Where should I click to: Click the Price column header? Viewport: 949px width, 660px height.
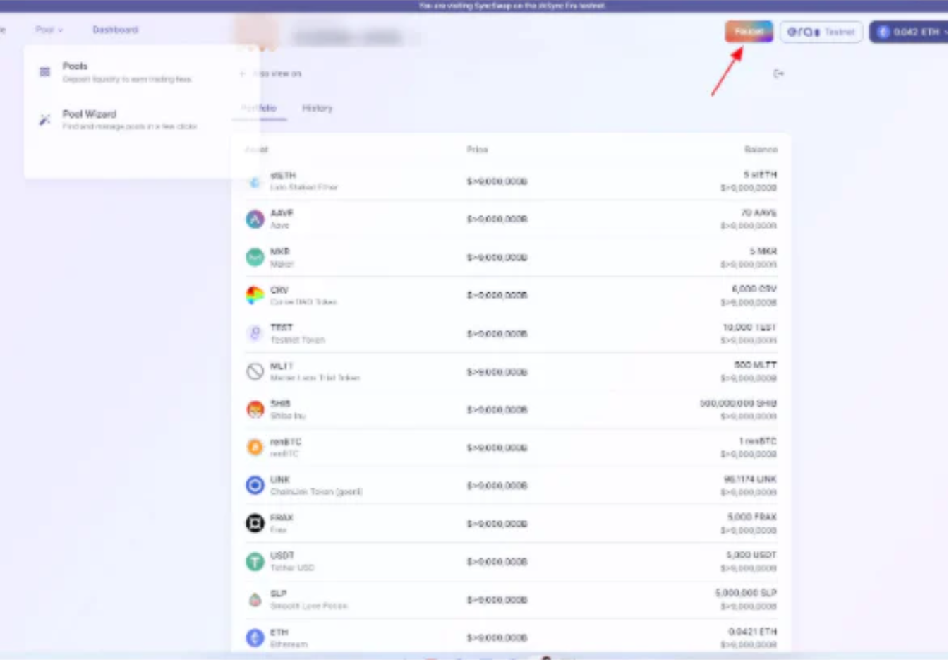click(477, 150)
